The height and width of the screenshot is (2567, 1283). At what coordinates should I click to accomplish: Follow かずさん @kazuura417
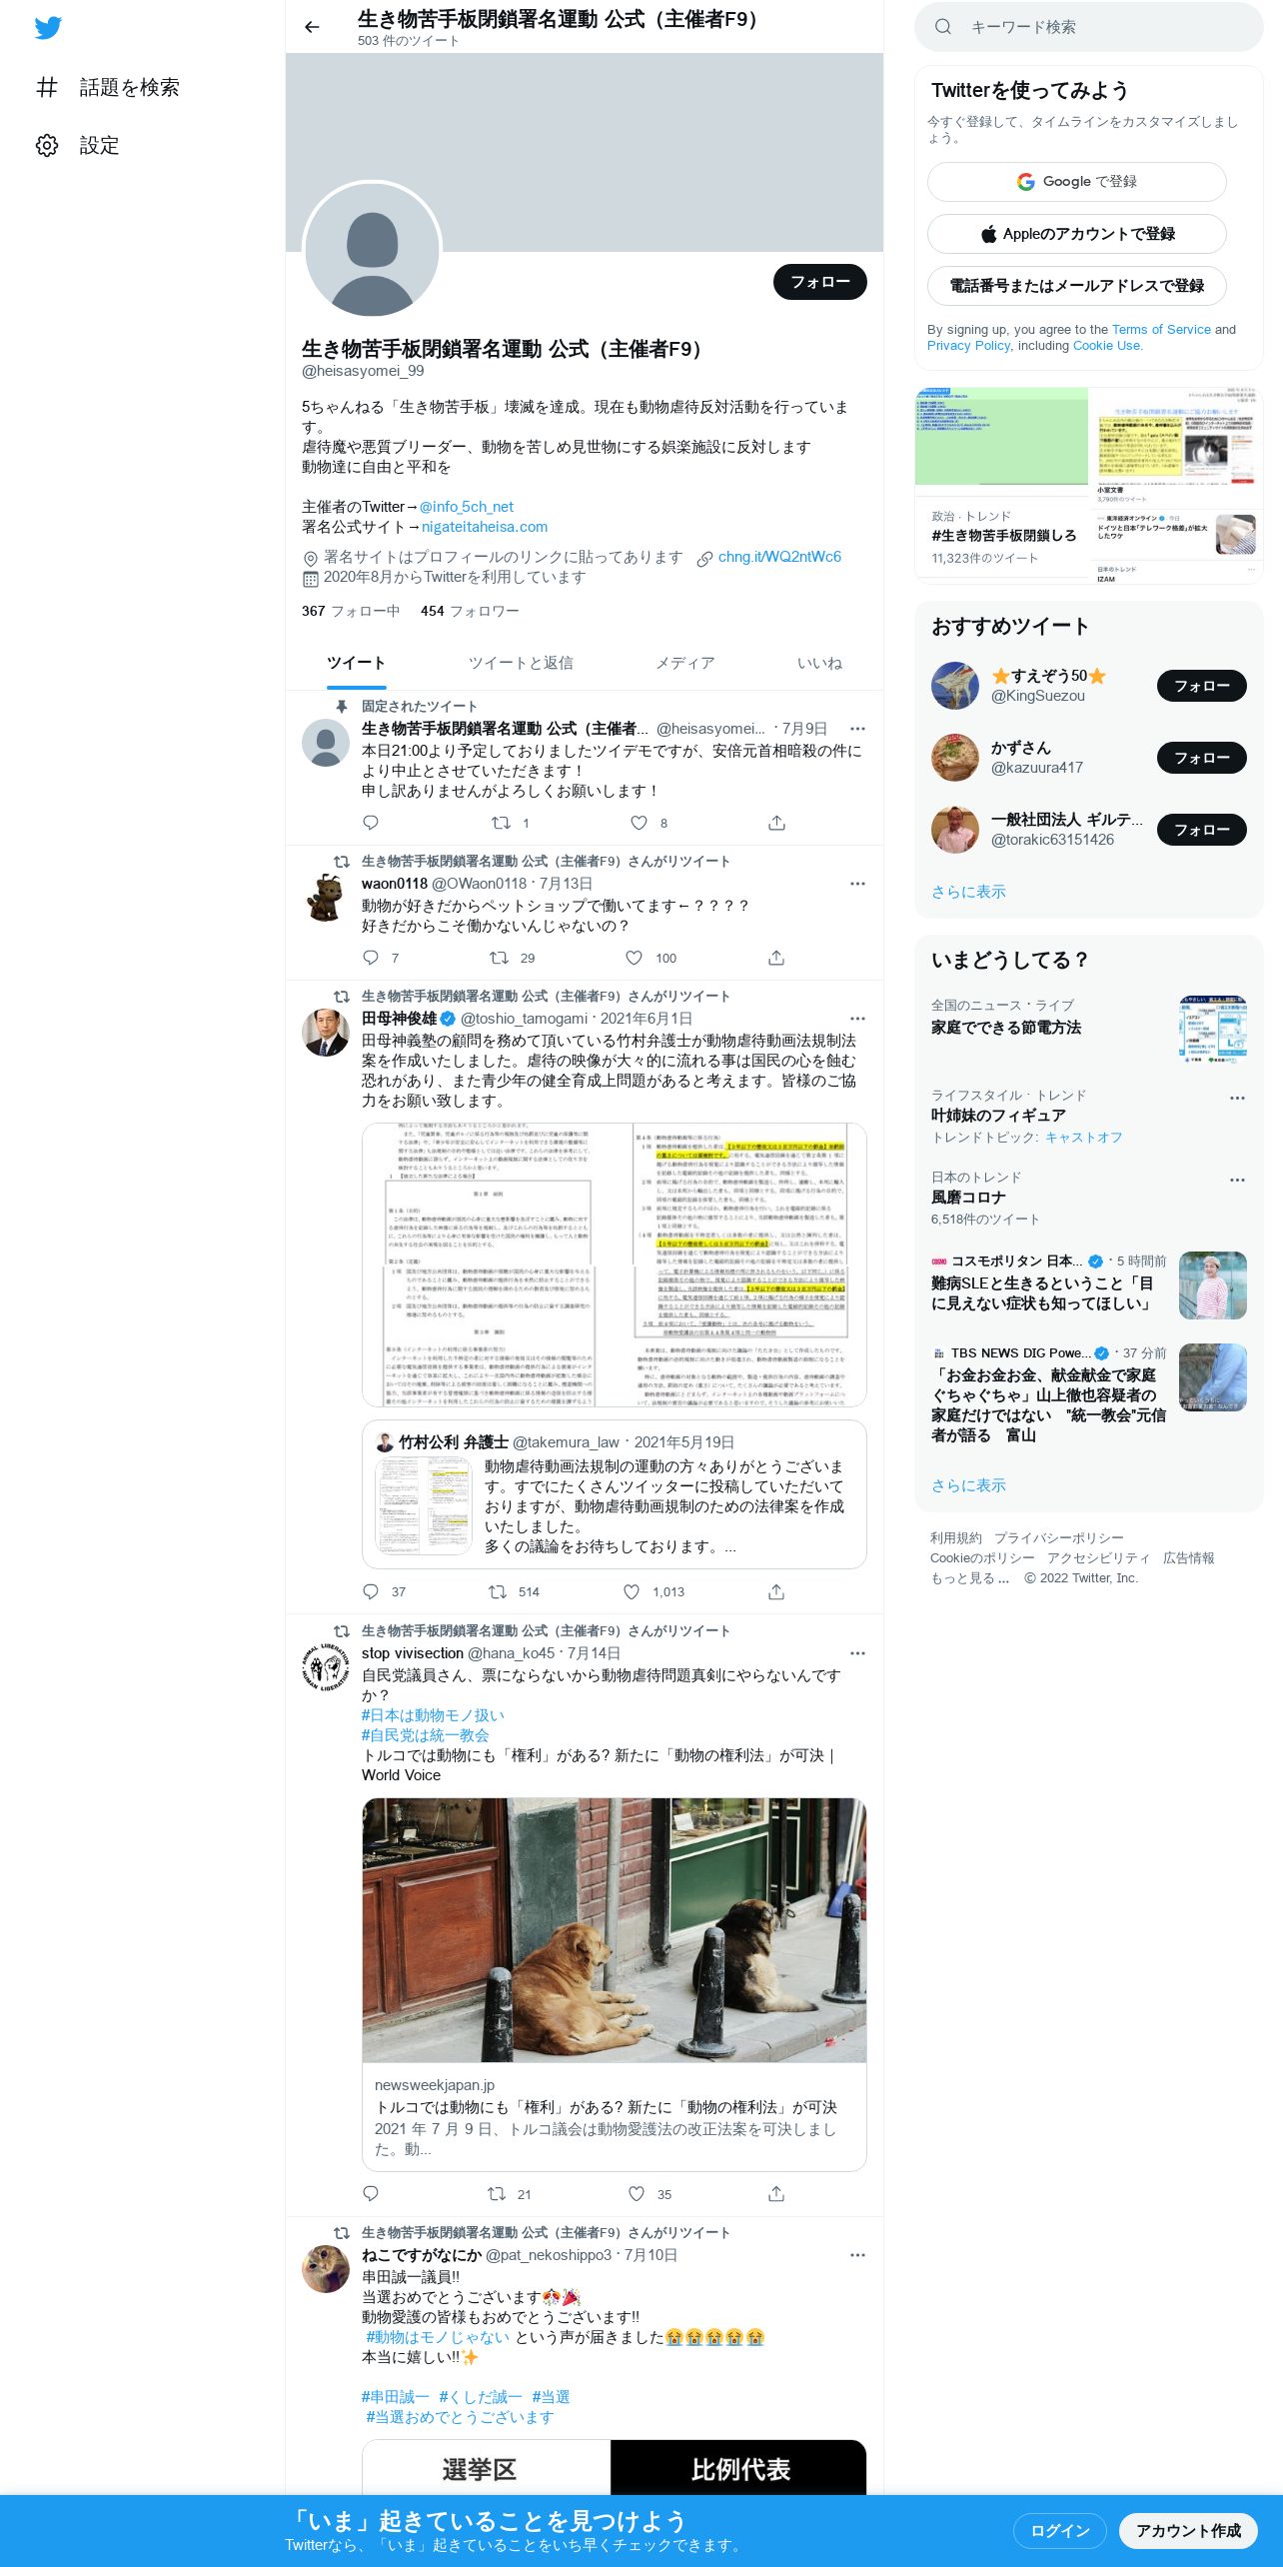pyautogui.click(x=1201, y=758)
